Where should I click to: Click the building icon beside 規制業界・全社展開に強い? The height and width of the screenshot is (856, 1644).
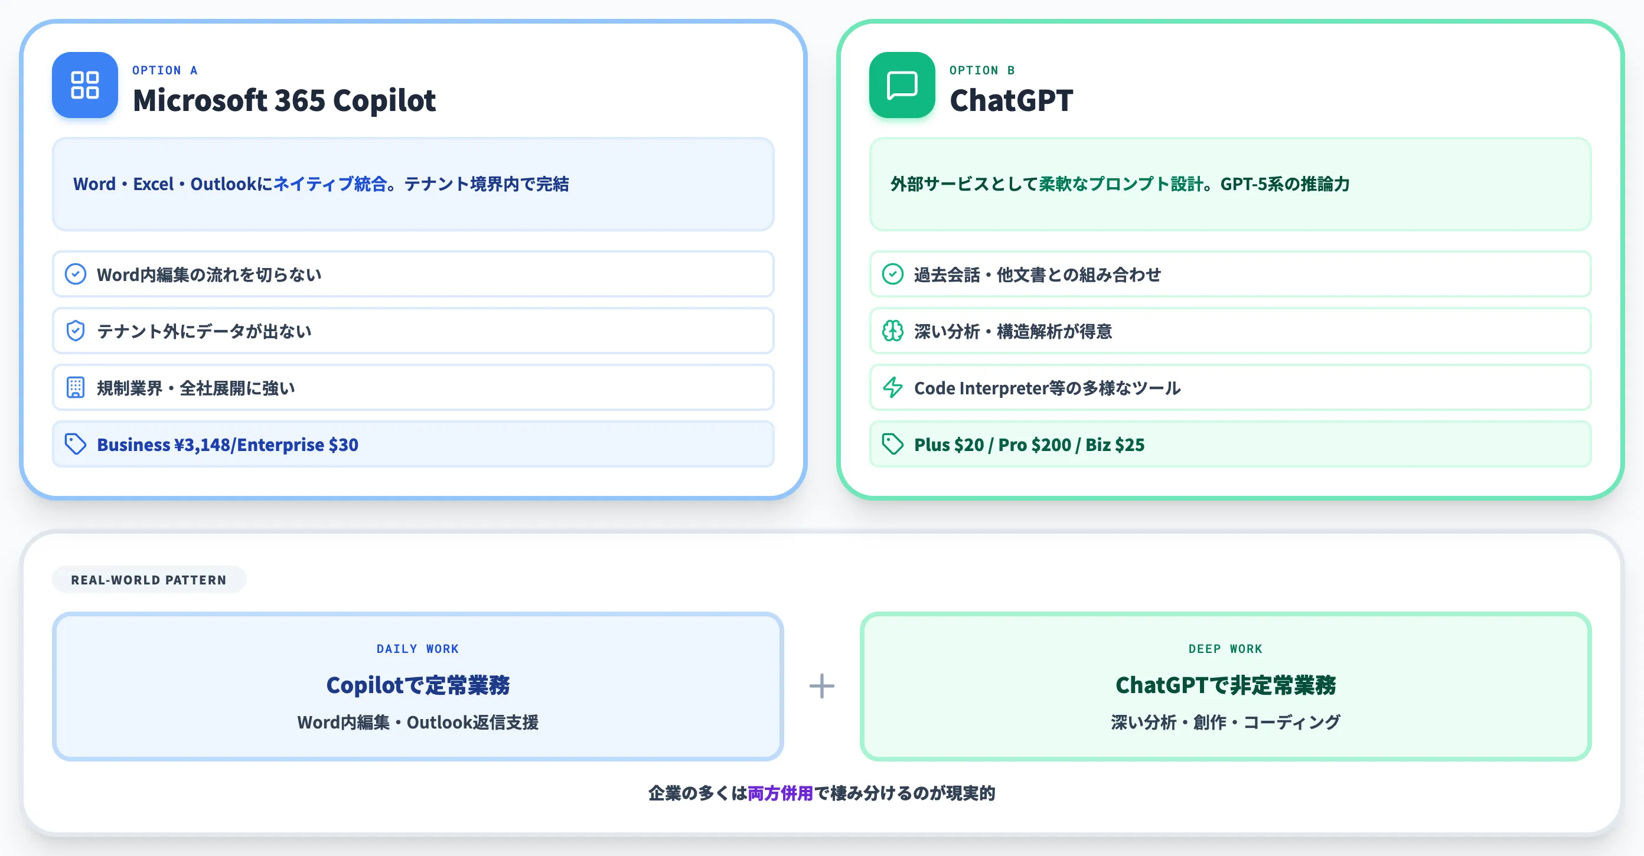[x=76, y=388]
